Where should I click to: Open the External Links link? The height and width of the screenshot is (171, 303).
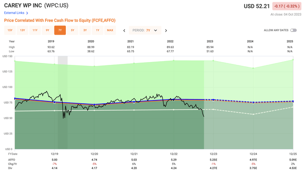pos(14,13)
